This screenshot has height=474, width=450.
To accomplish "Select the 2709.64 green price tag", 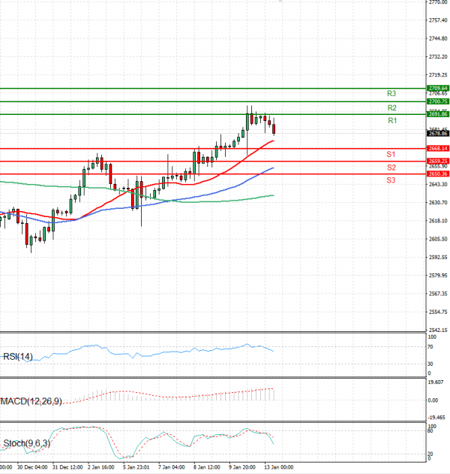I will click(438, 89).
